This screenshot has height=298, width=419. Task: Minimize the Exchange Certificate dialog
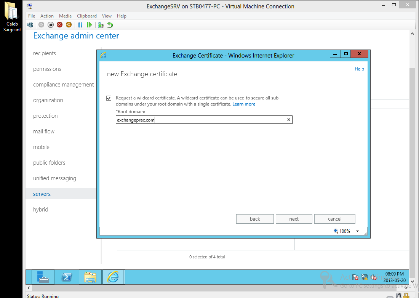tap(335, 54)
